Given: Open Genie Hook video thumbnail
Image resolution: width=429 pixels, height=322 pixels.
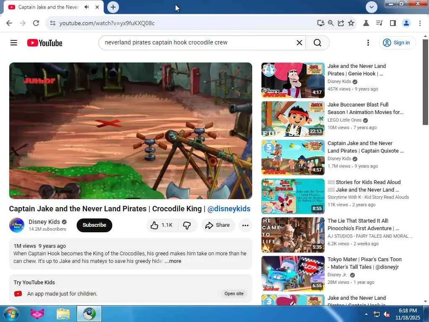Looking at the screenshot, I should [x=293, y=80].
